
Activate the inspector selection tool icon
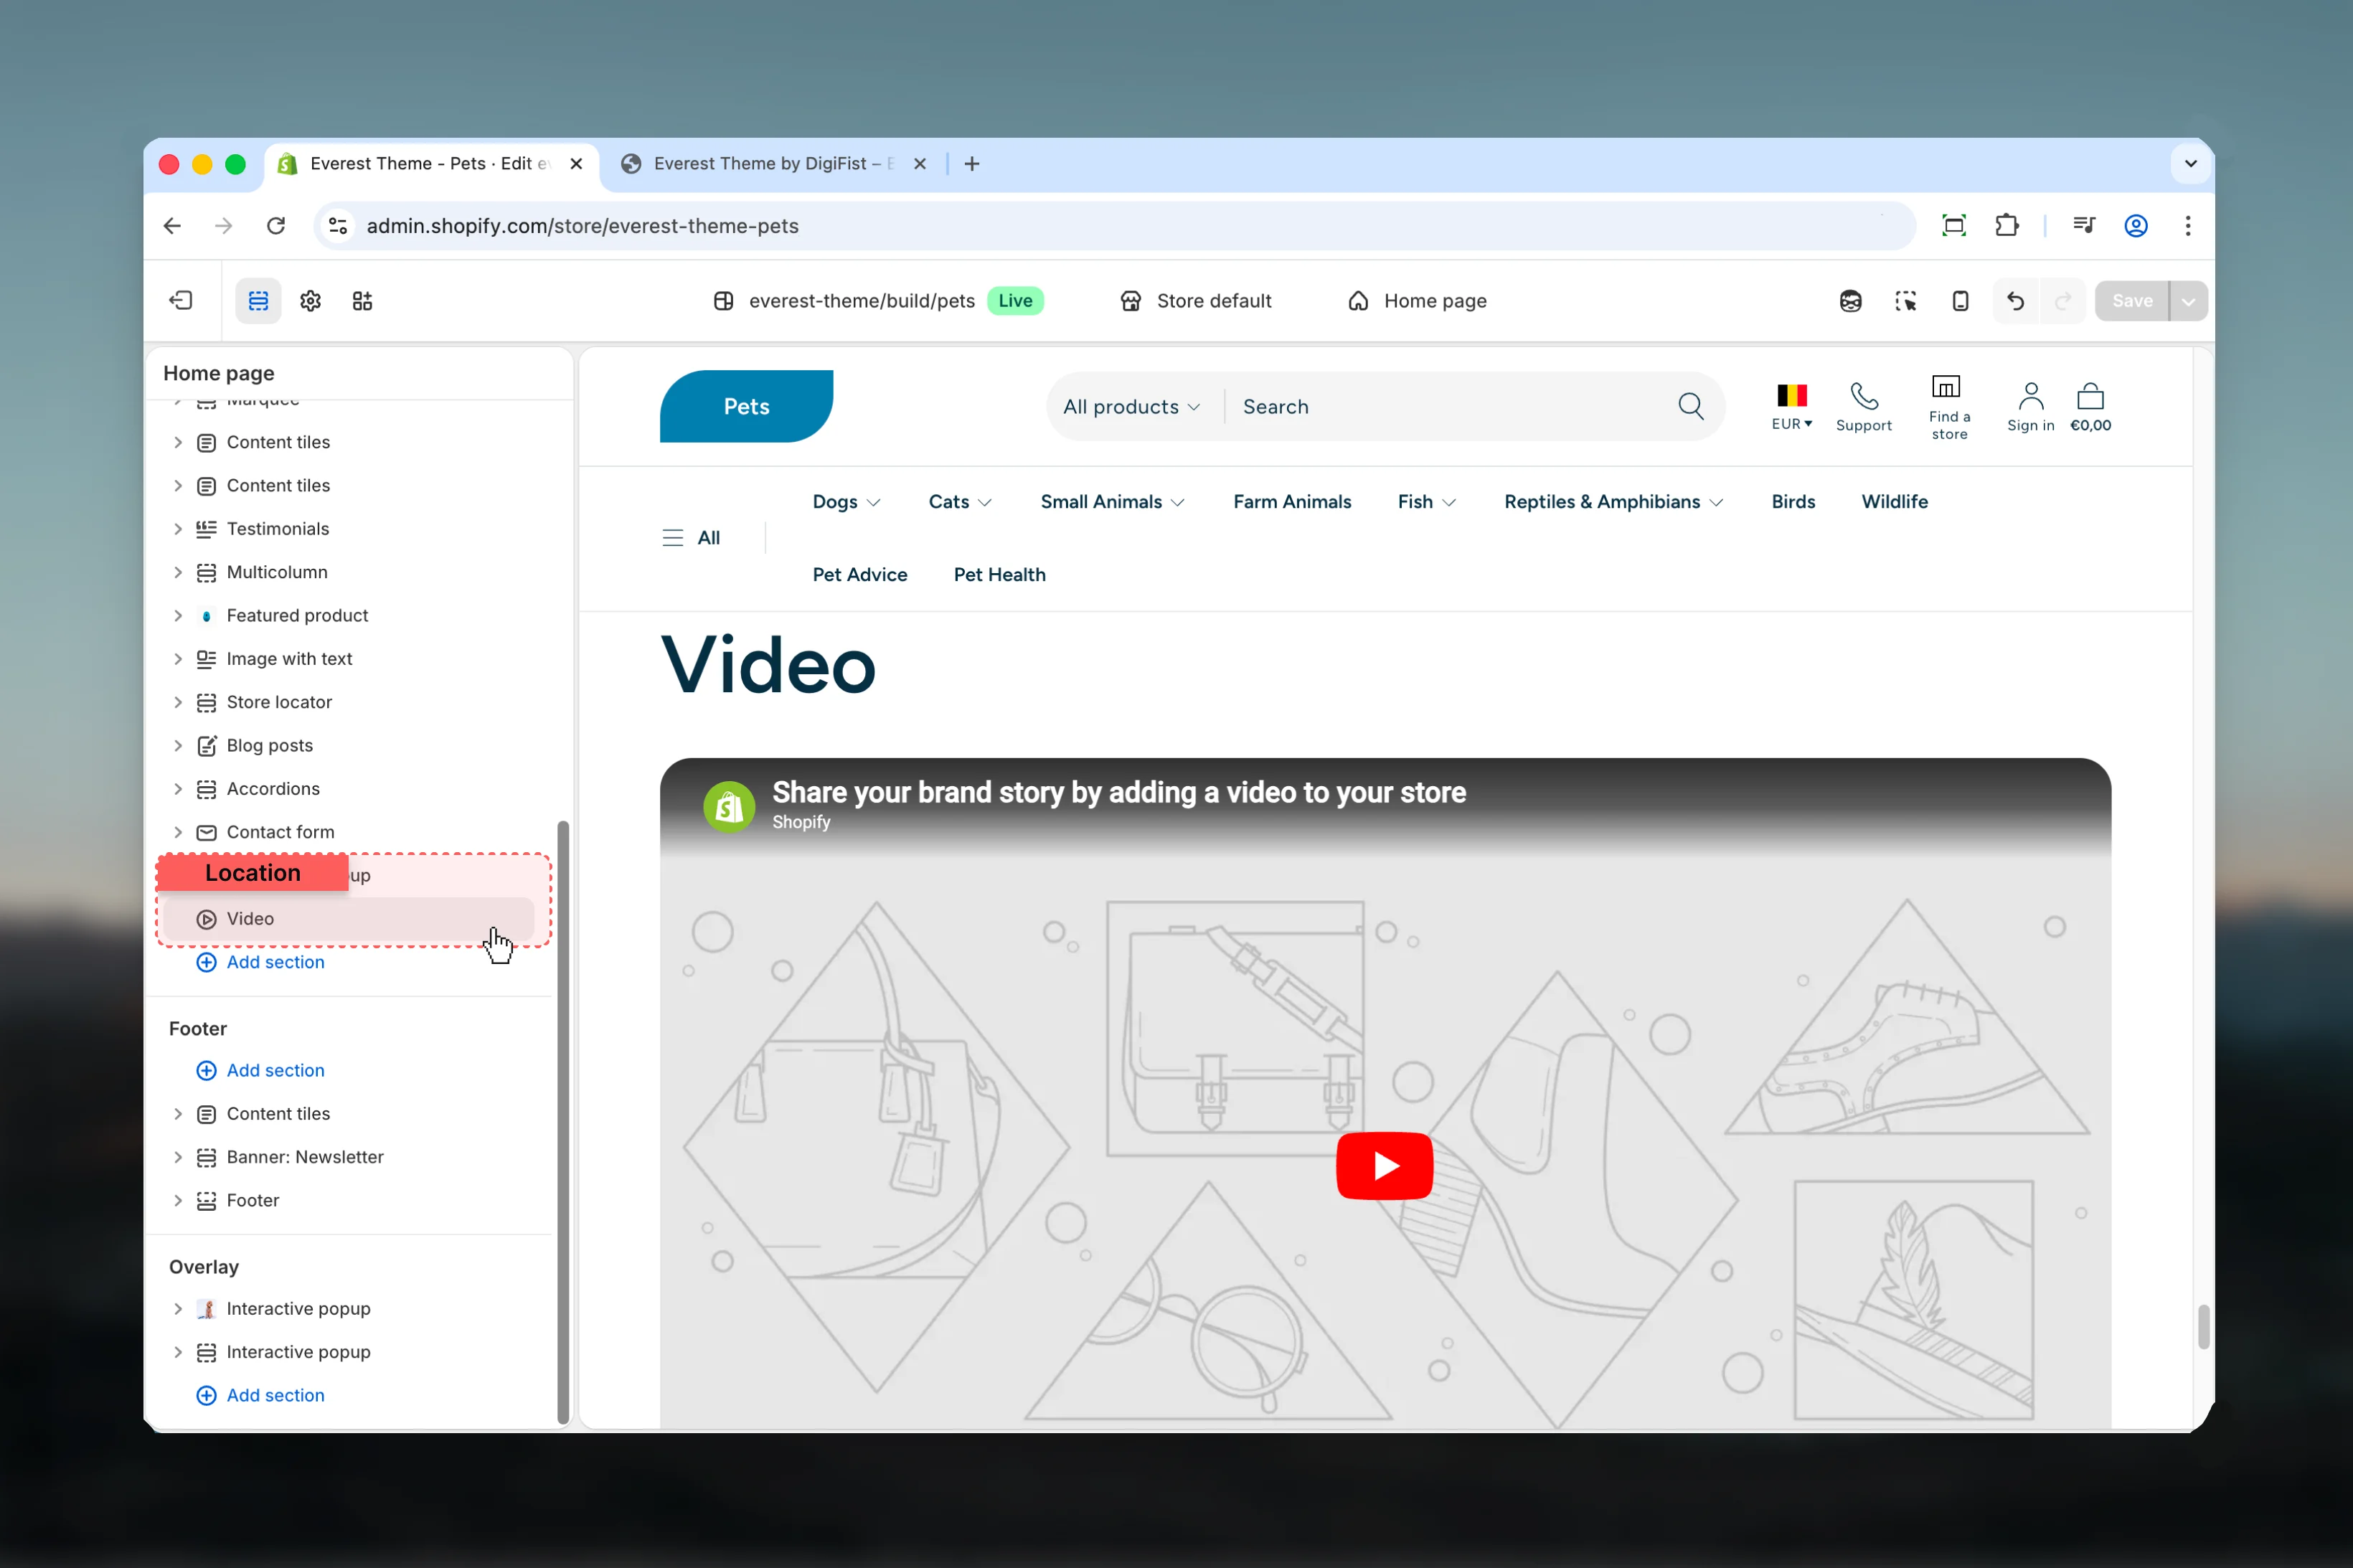[x=1905, y=301]
